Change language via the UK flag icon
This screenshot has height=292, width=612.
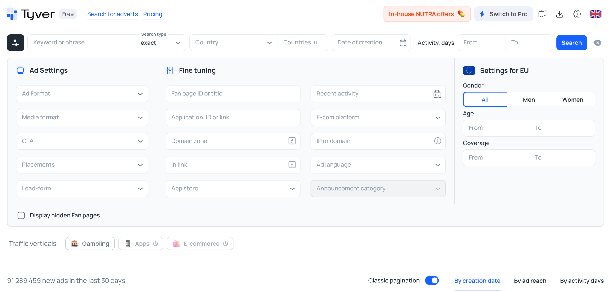(595, 14)
